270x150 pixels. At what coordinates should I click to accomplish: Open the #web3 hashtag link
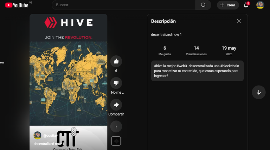(x=182, y=66)
